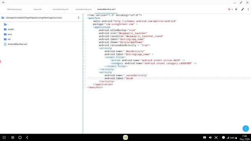Click android:theme="@style/AppTheme" line
Viewport: 251px width, 141px height.
tap(121, 42)
